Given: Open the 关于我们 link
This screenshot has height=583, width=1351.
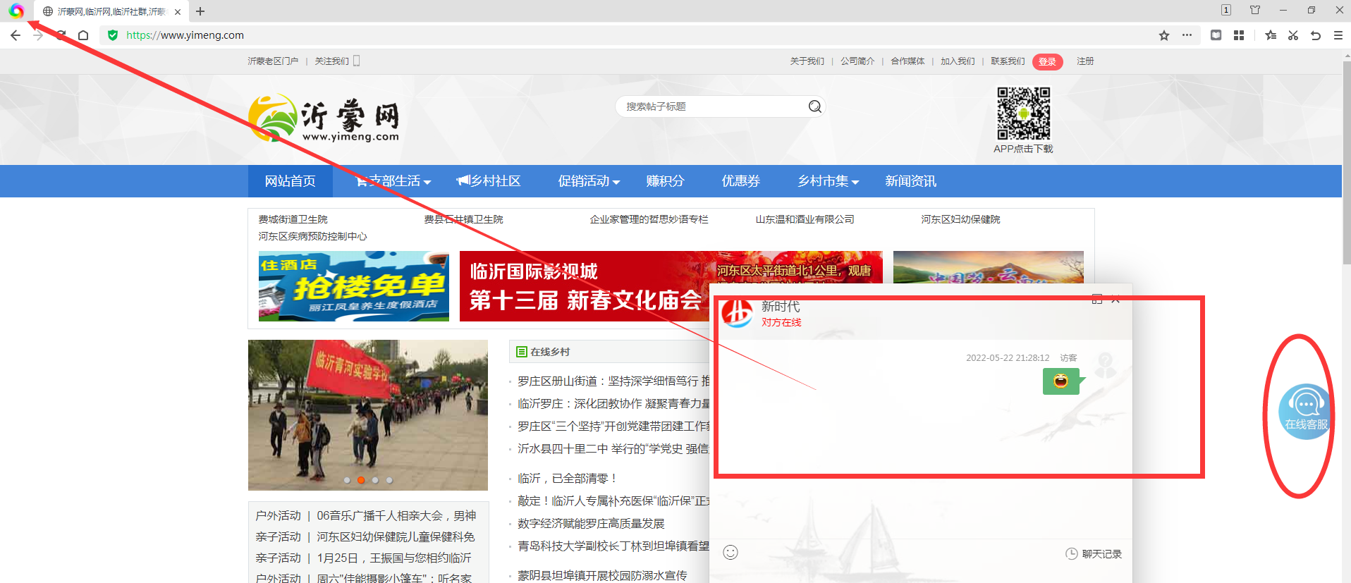Looking at the screenshot, I should [x=807, y=61].
